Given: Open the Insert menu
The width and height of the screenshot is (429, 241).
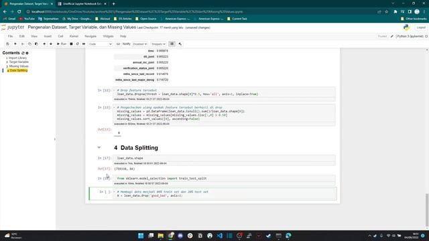Looking at the screenshot, I should [48, 36].
